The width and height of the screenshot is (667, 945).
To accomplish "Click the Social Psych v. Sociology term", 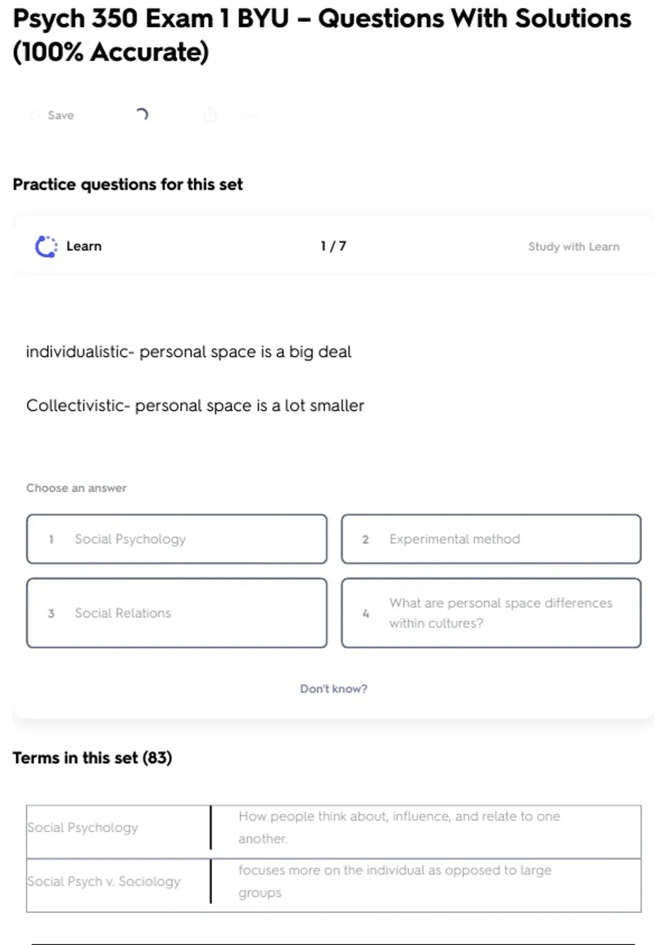I will [x=104, y=881].
